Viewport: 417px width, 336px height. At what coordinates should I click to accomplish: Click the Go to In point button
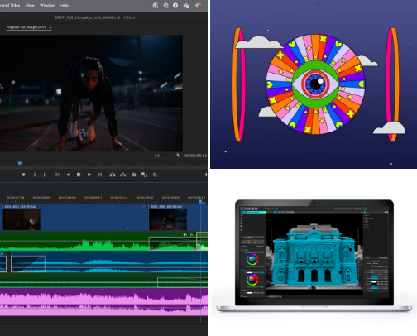[58, 175]
